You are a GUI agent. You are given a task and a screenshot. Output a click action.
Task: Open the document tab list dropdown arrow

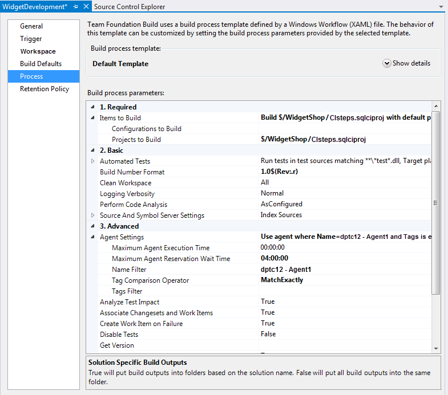point(441,6)
